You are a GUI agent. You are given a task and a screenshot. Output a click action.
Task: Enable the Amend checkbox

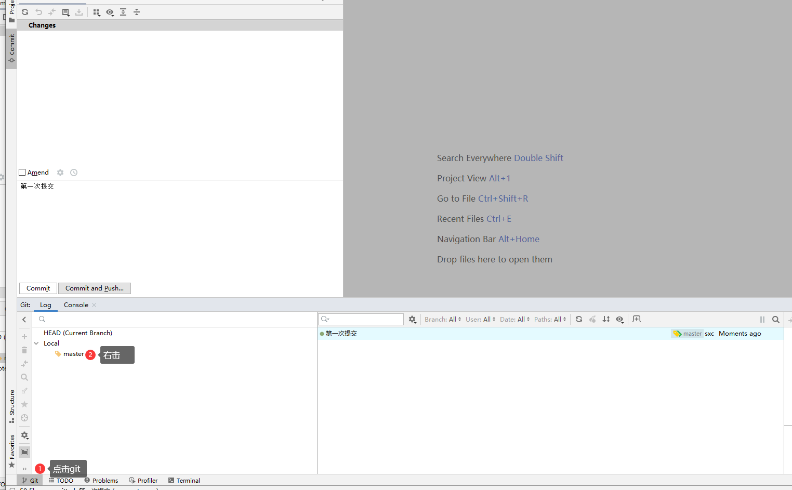tap(22, 173)
